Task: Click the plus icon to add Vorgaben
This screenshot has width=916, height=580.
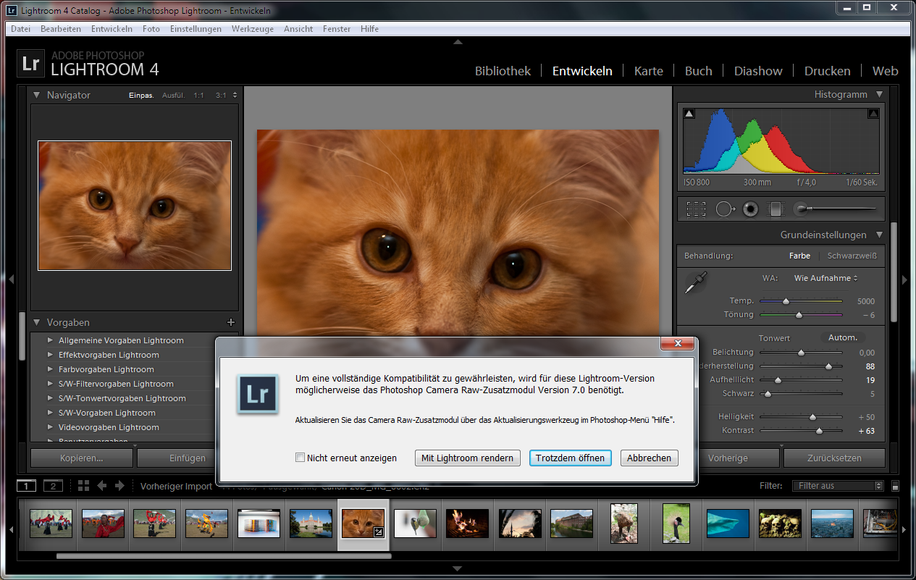Action: click(231, 322)
